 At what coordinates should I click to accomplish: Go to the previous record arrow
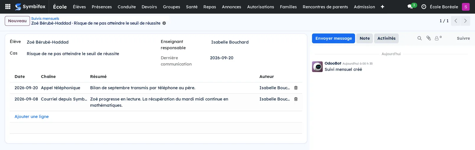tap(456, 21)
